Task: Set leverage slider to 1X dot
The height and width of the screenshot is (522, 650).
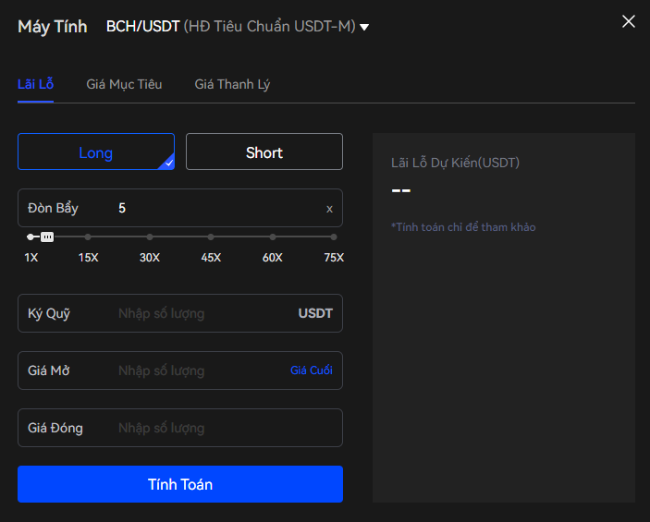Action: (x=30, y=237)
